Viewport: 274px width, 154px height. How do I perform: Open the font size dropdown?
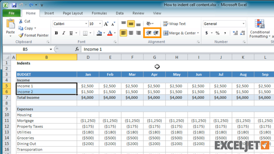pyautogui.click(x=100, y=24)
